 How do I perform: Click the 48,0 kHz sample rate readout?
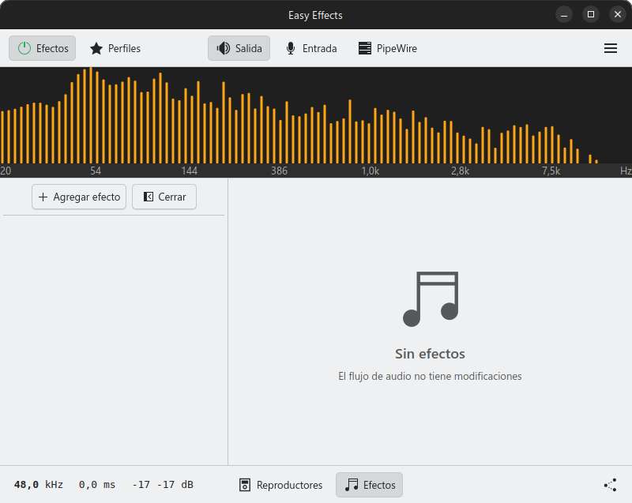click(39, 485)
